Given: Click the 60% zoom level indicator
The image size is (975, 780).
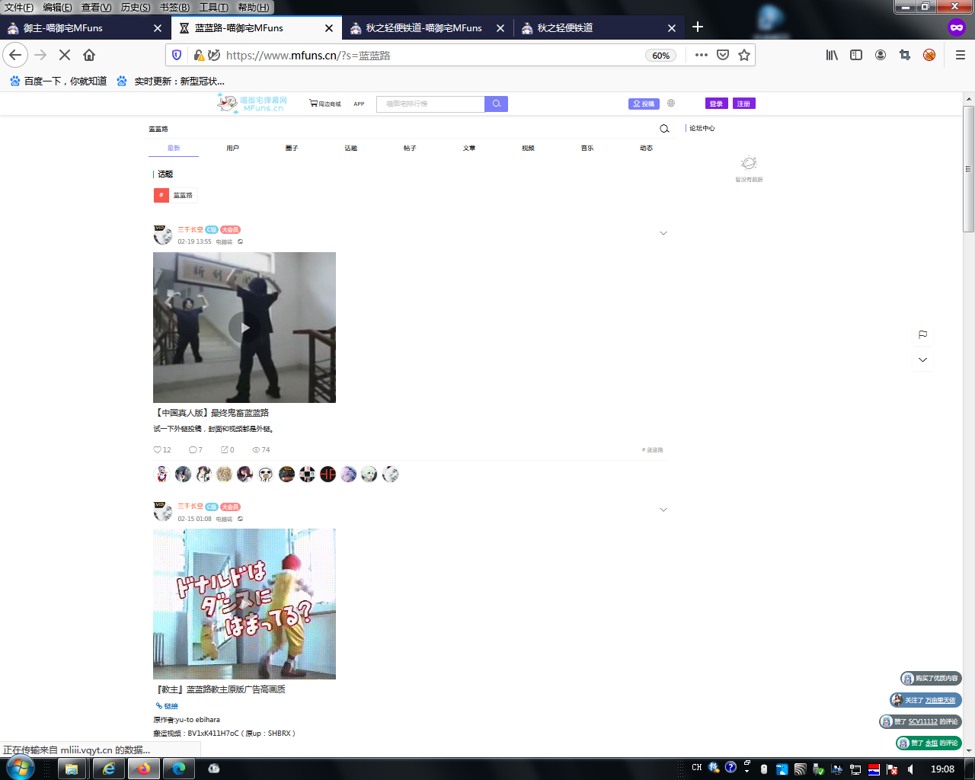Looking at the screenshot, I should (660, 55).
